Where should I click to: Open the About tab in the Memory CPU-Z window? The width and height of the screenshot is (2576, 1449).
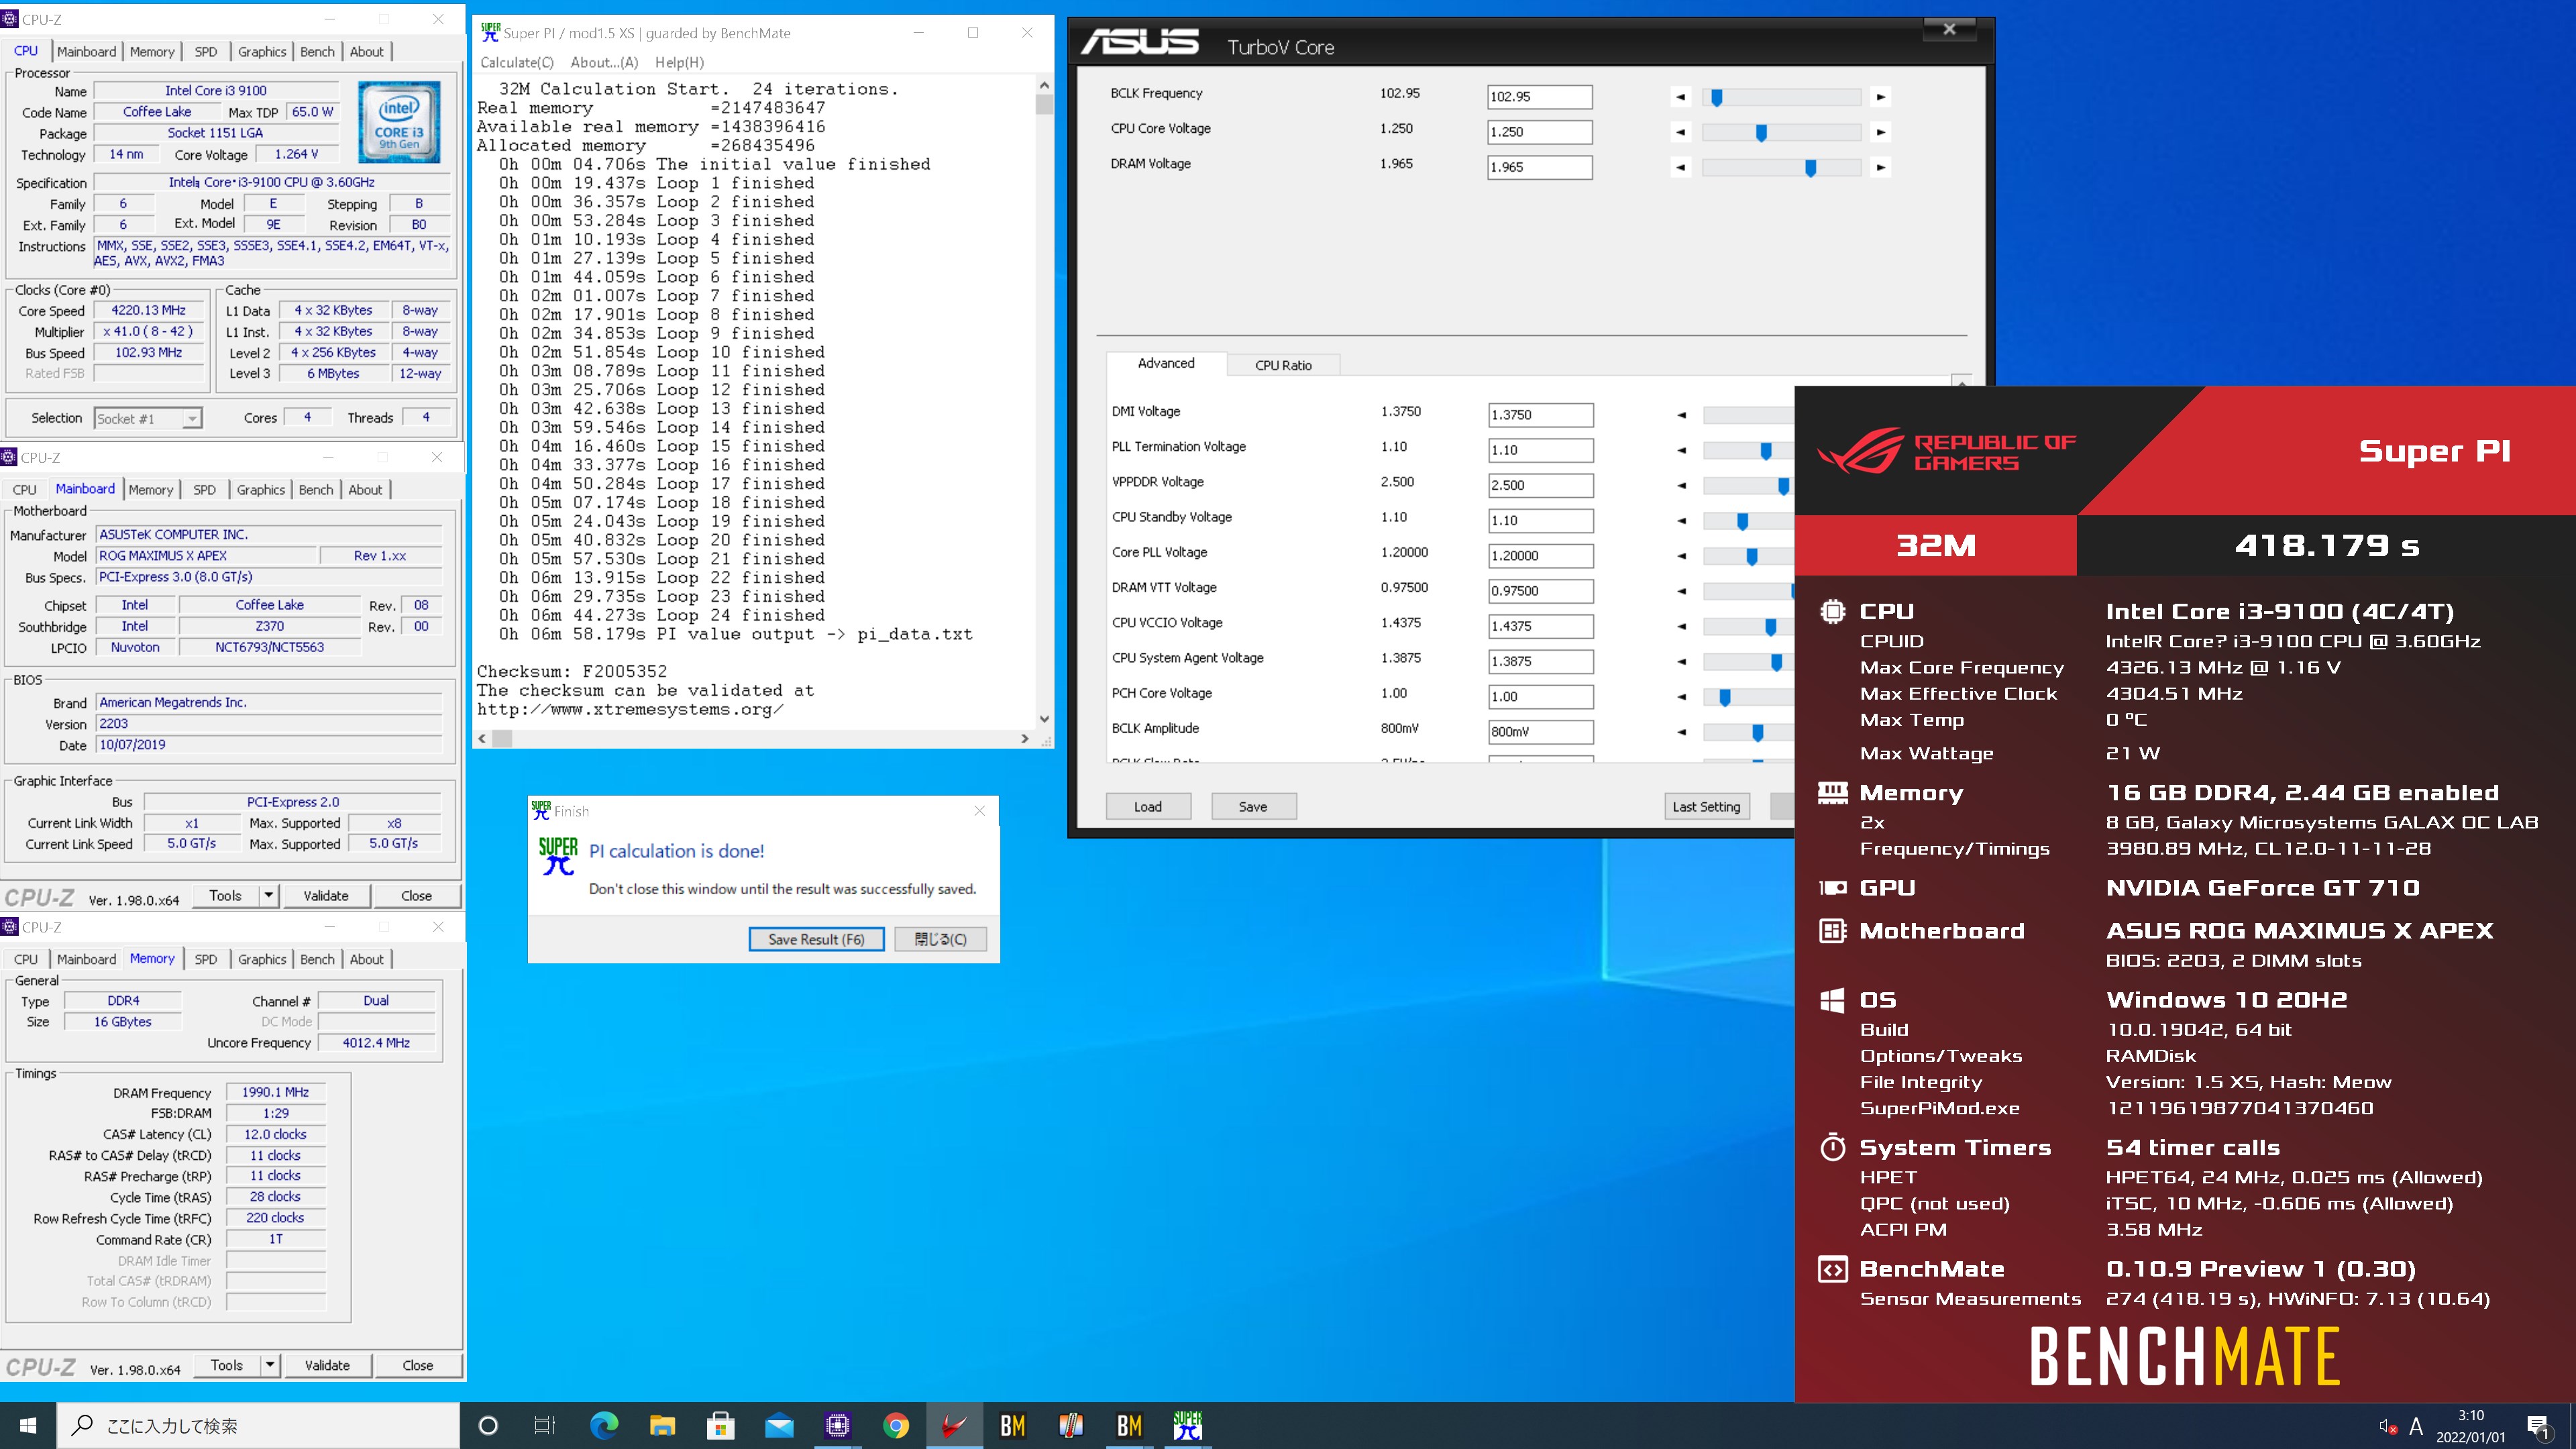coord(367,959)
